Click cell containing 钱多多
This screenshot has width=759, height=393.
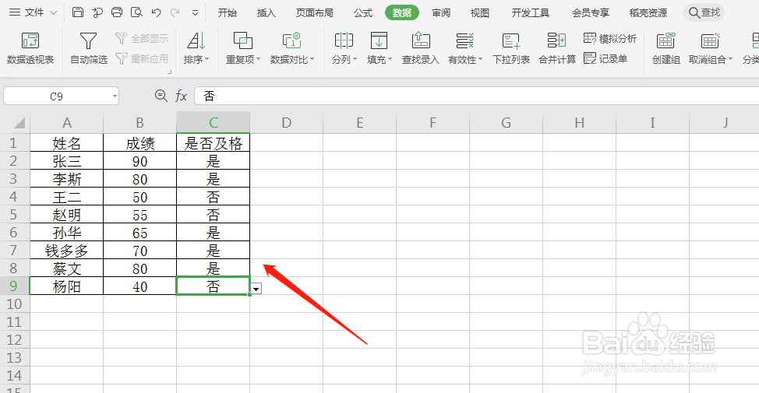coord(67,251)
